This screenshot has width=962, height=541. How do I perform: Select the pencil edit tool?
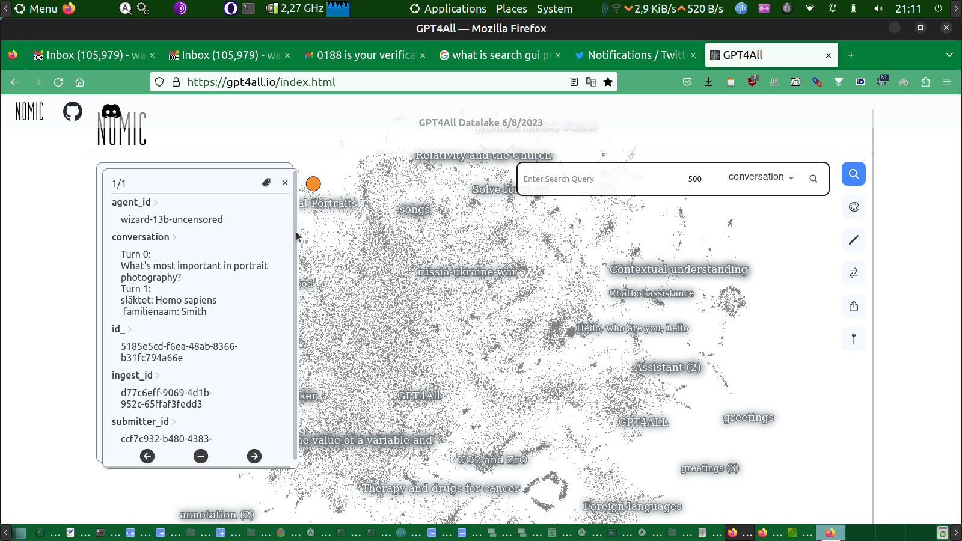point(853,240)
